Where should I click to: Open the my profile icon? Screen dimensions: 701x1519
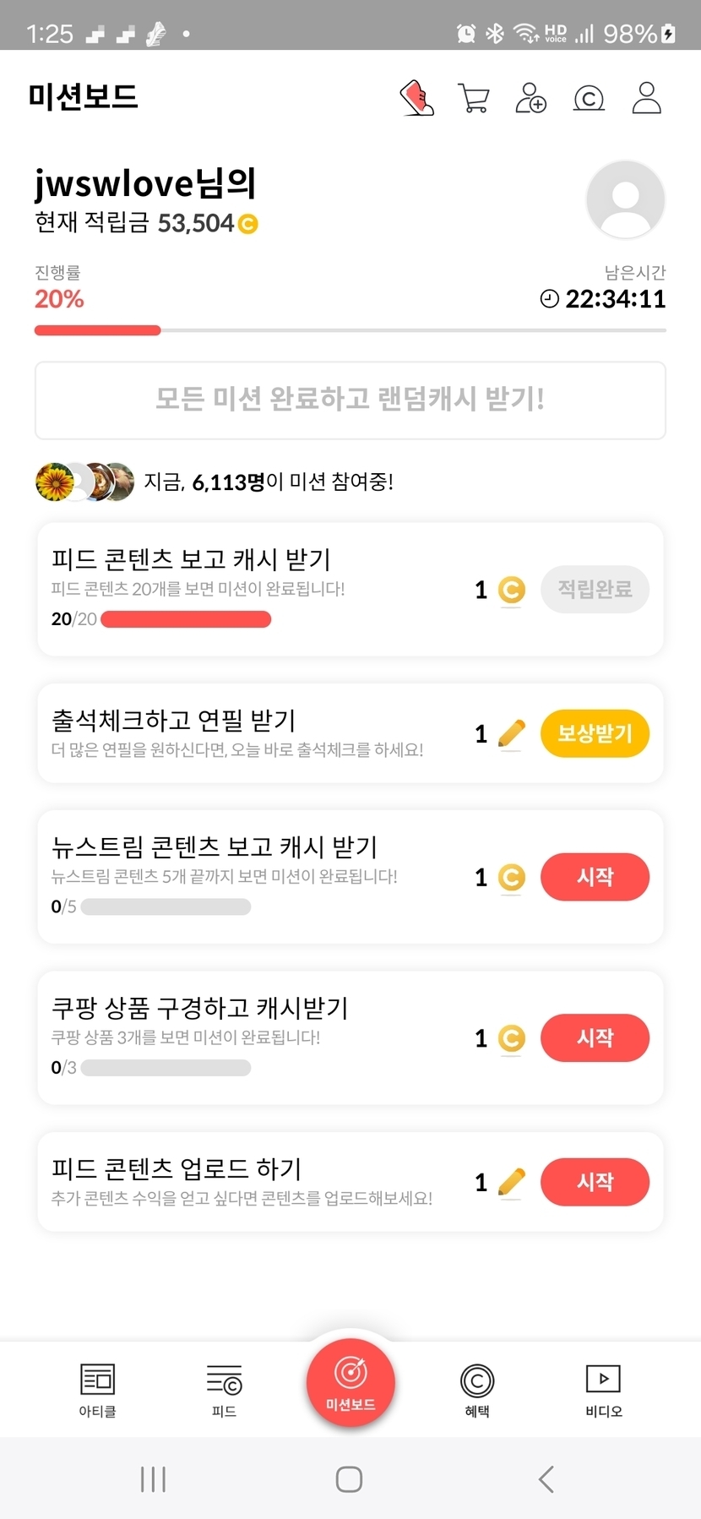(x=647, y=98)
